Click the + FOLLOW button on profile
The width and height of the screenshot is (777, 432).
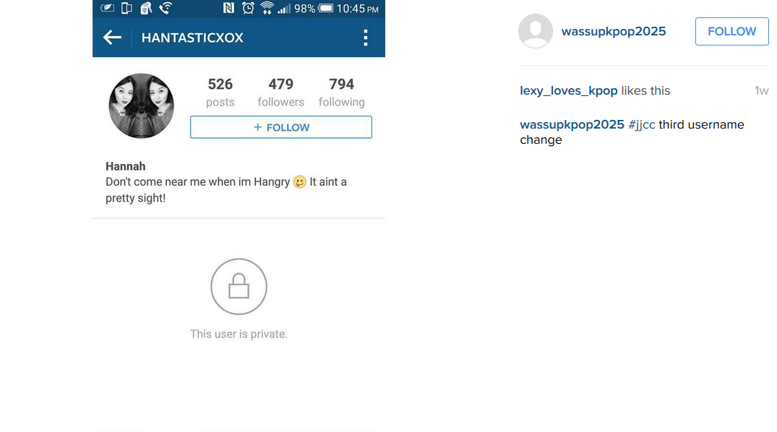(x=281, y=127)
